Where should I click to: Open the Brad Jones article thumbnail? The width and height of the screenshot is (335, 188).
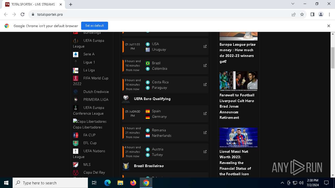[238, 81]
